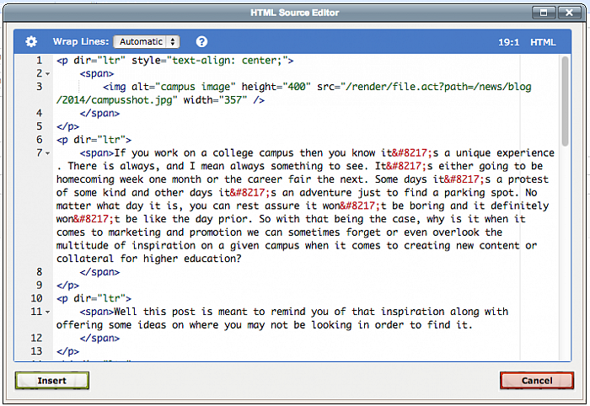Image resolution: width=590 pixels, height=406 pixels.
Task: Maximize the HTML Source Editor dialog
Action: point(544,13)
